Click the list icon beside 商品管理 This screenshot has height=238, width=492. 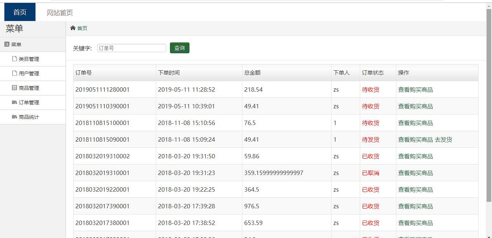(14, 88)
